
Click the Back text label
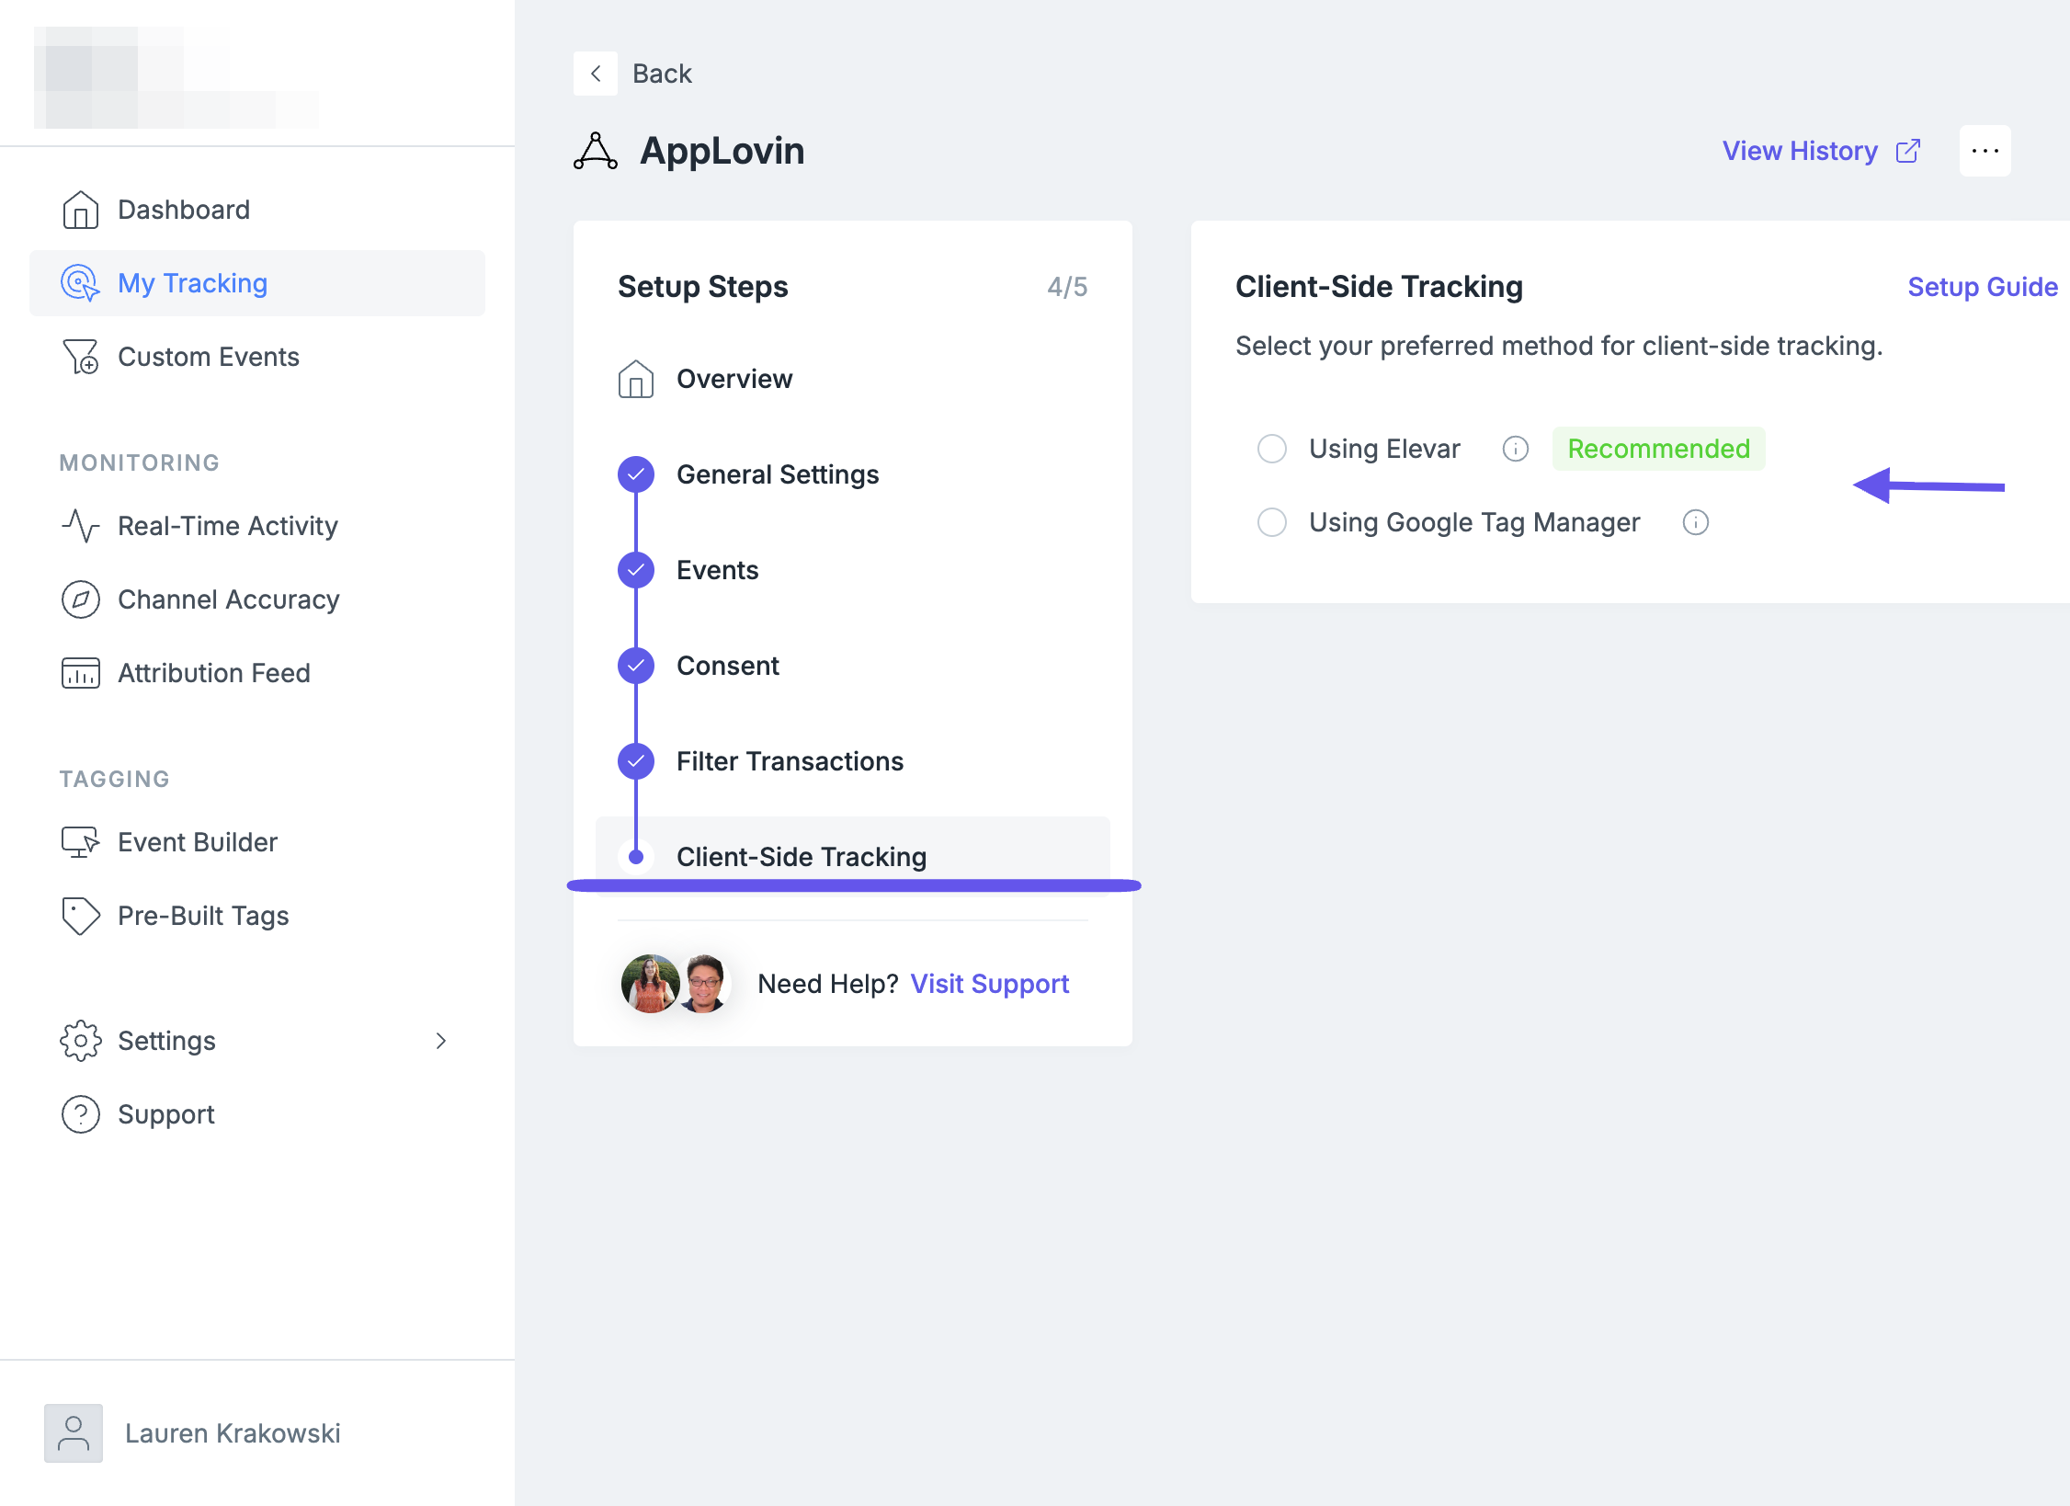coord(662,74)
